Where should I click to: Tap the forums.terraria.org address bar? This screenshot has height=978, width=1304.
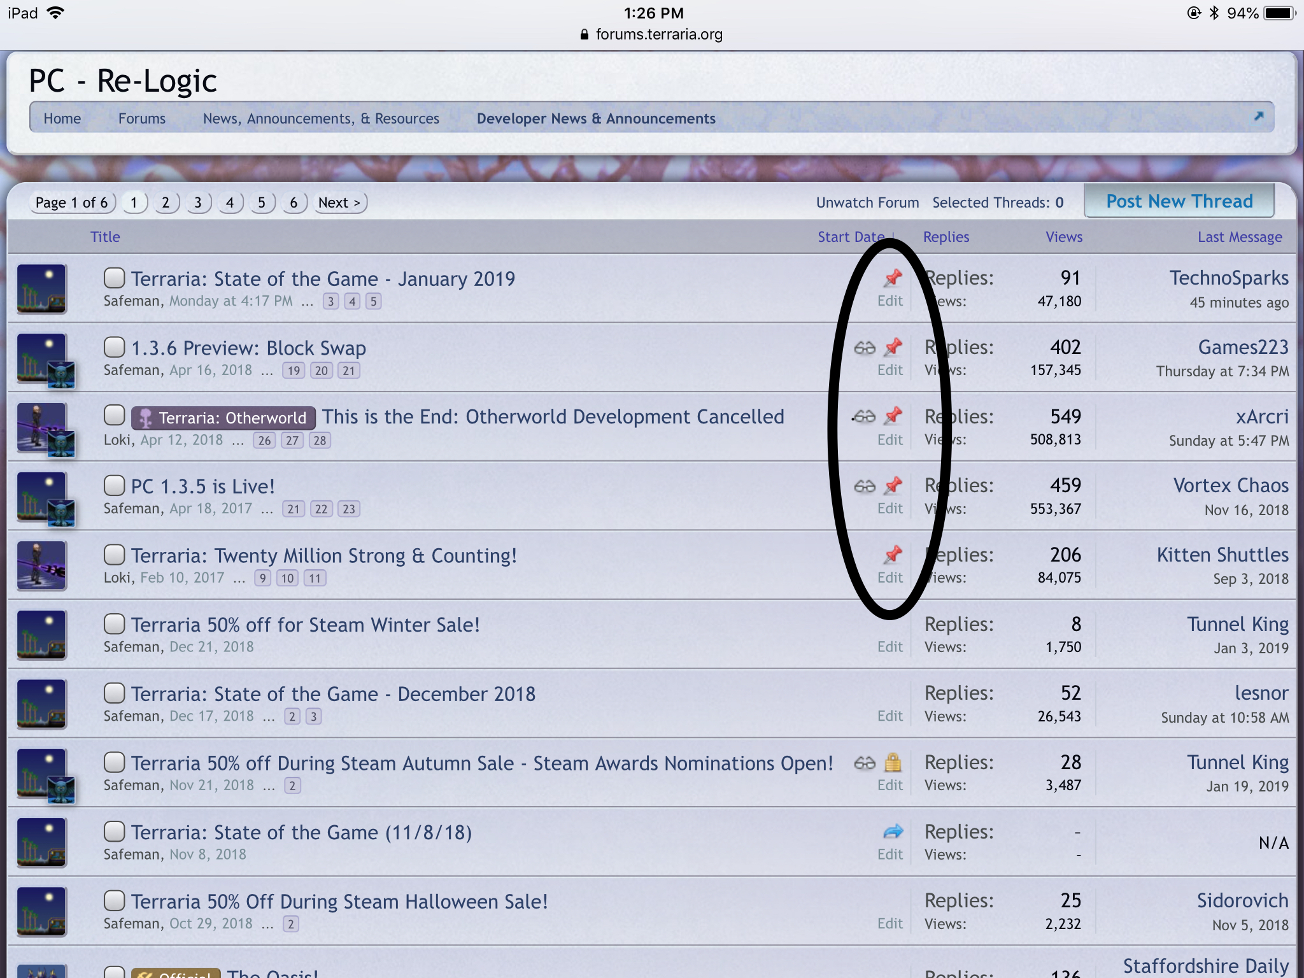652,34
